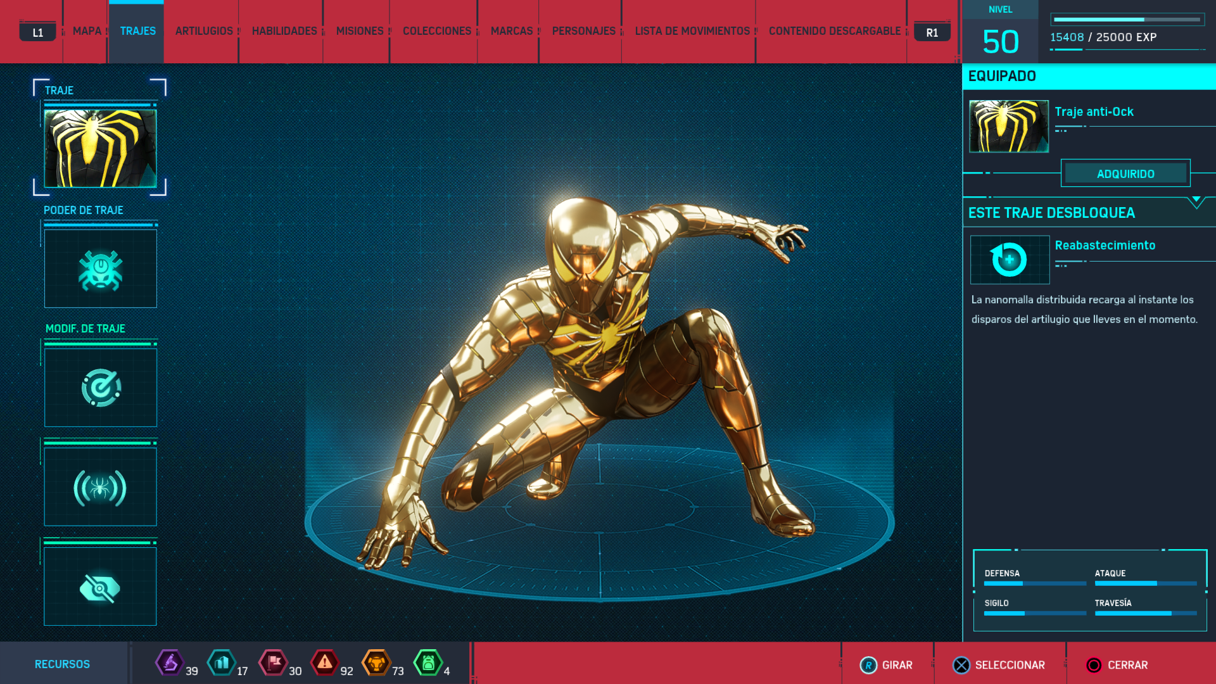
Task: Select the anti-Ock suit thumbnail under Traje
Action: pyautogui.click(x=101, y=148)
